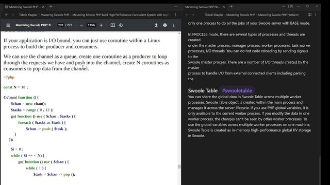Click the '<?php' opening tag text
The image size is (330, 185).
[9, 77]
